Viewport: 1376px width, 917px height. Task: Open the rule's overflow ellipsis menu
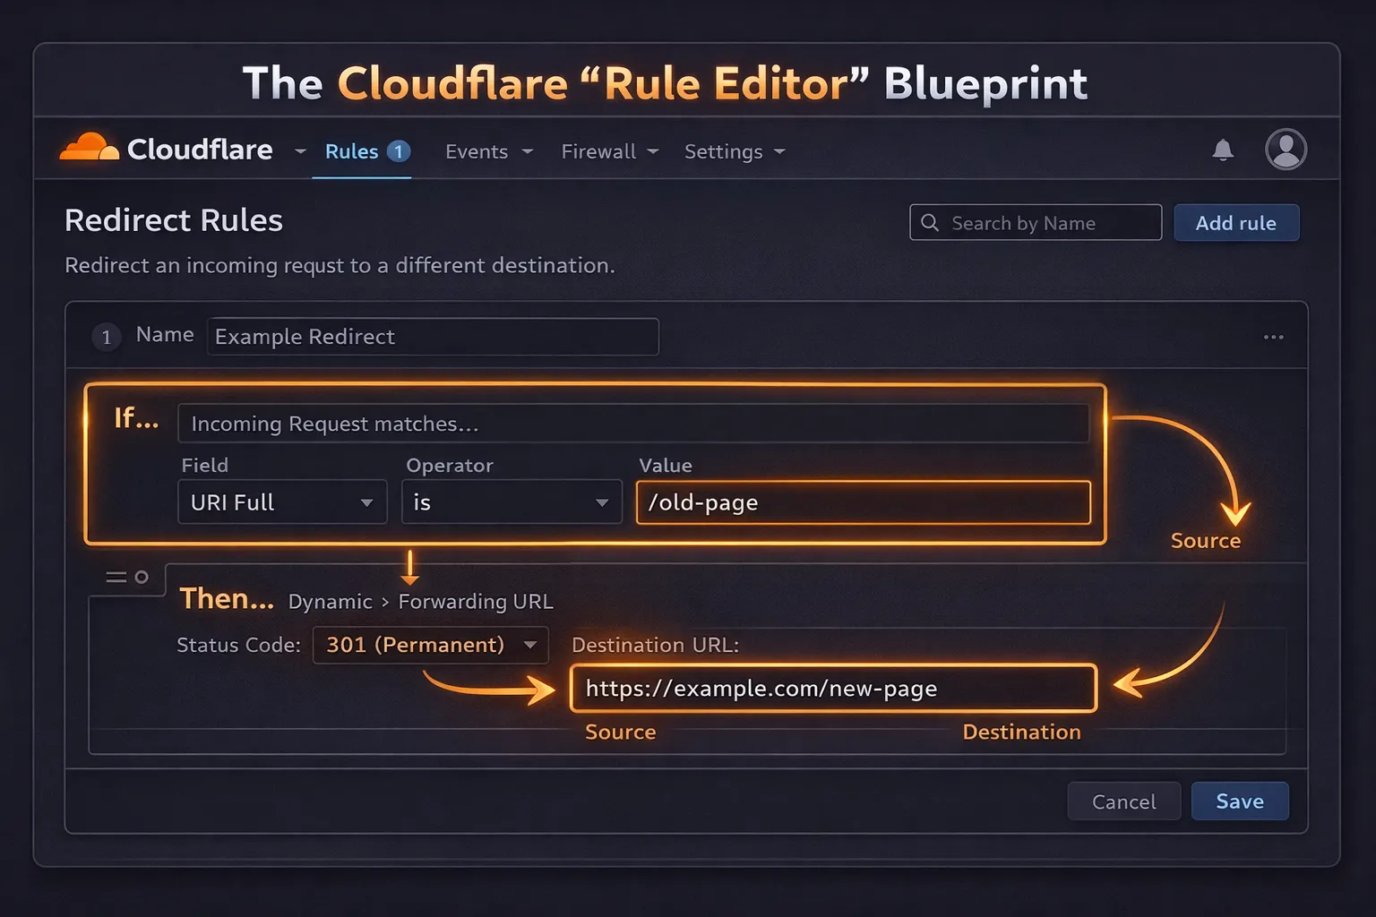click(1273, 337)
